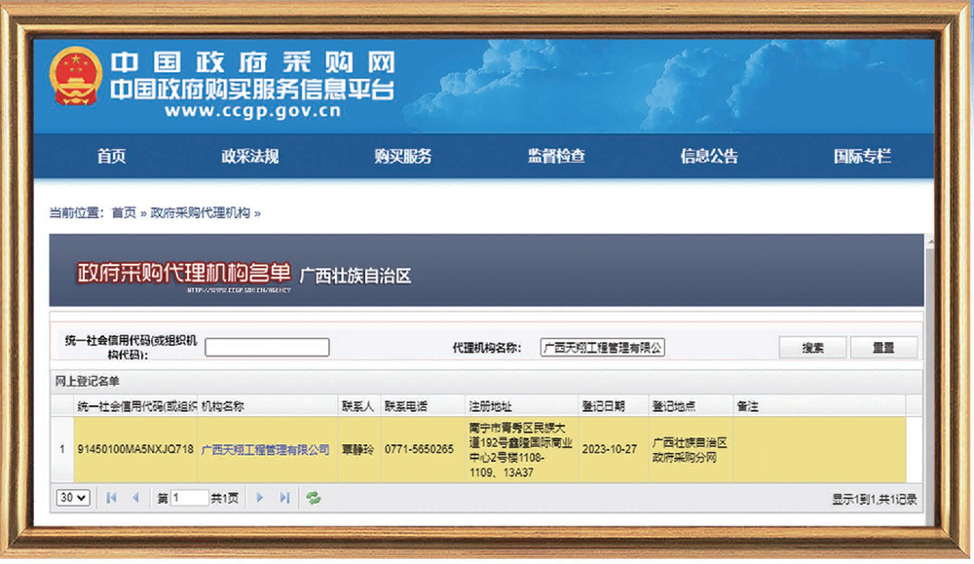
Task: Focus the 统一社会信用代码 input field
Action: coord(267,347)
